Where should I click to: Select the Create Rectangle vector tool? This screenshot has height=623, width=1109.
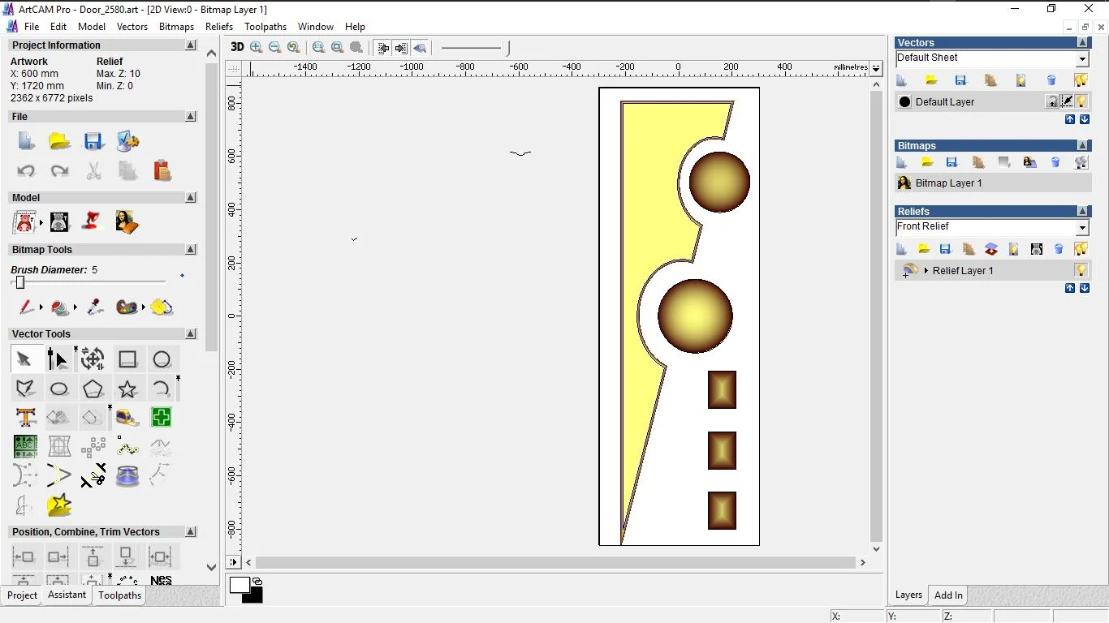pos(127,359)
